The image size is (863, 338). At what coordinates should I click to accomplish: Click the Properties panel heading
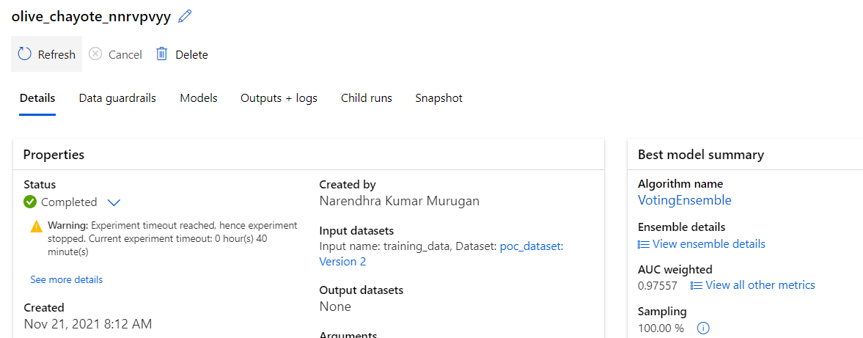[x=54, y=155]
